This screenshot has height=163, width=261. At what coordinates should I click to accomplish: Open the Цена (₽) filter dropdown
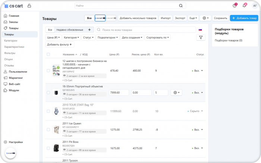tap(53, 37)
